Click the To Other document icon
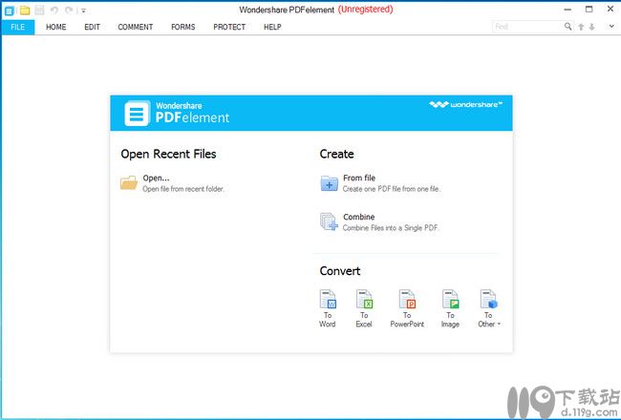 489,299
